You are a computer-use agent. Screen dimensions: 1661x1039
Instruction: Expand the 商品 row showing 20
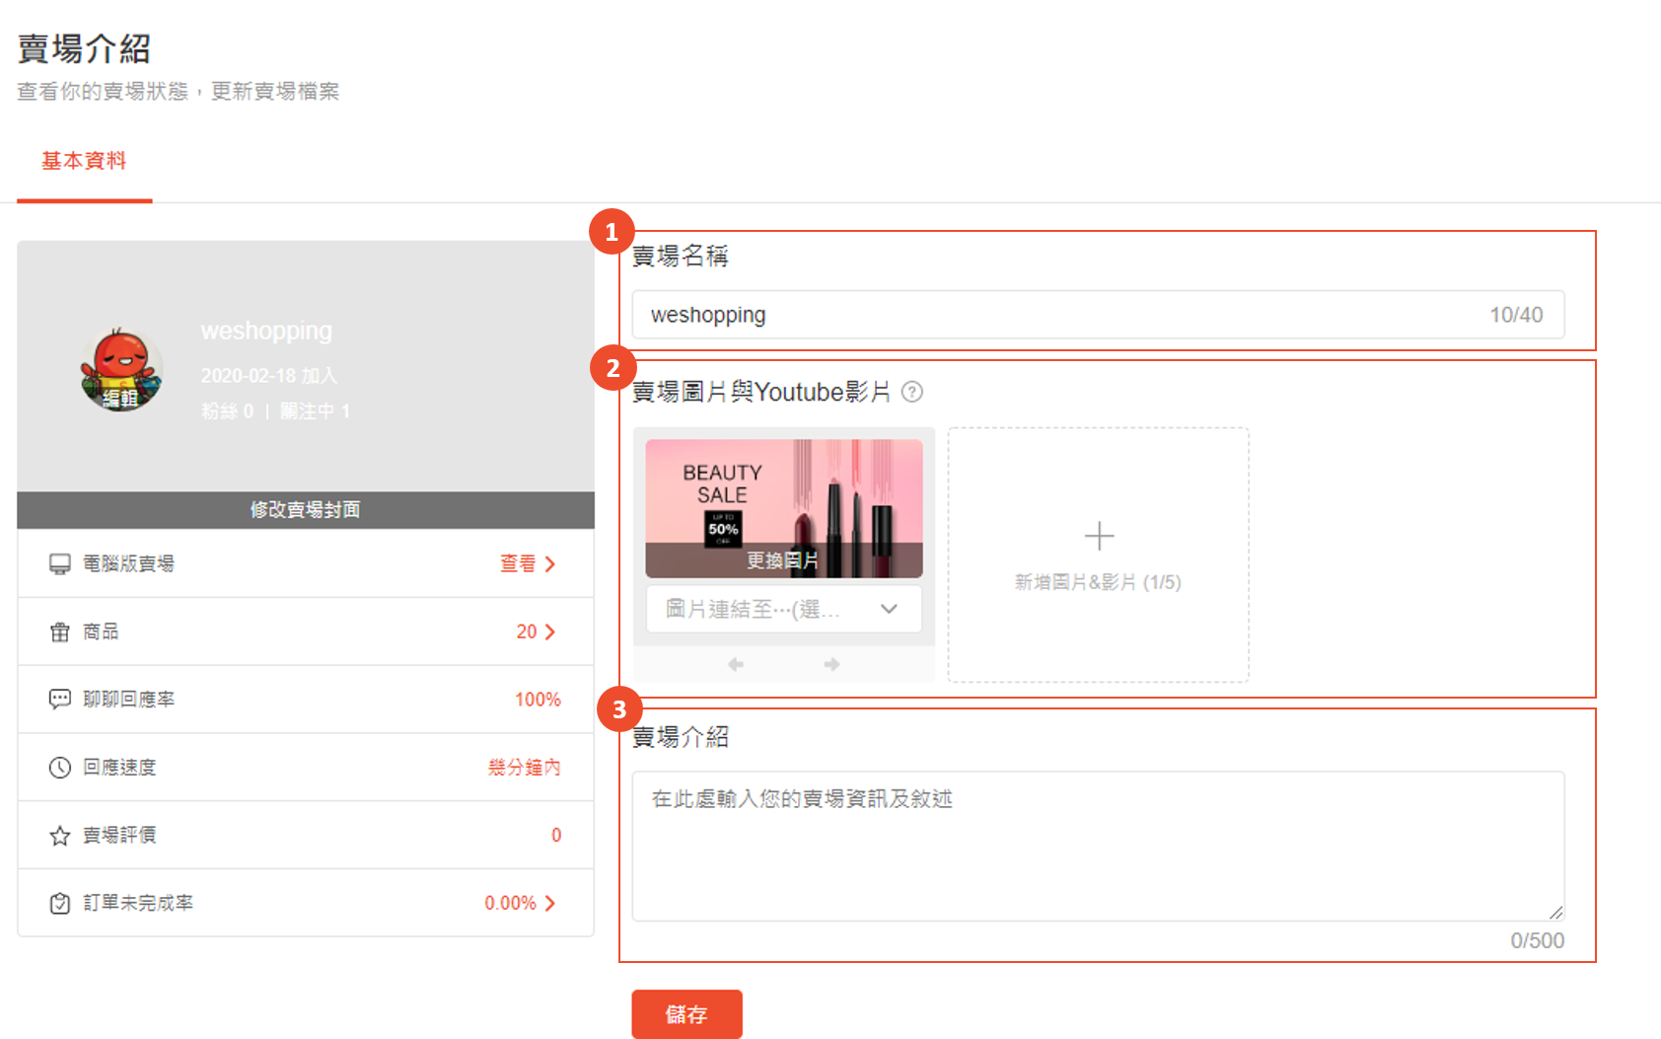pos(537,631)
